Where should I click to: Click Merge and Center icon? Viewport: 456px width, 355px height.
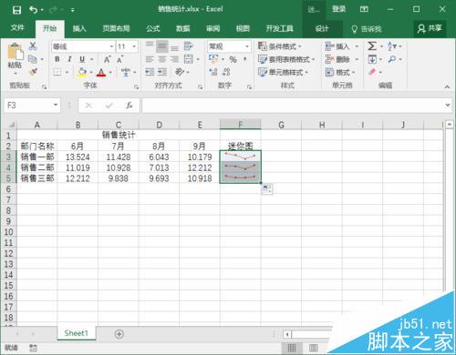[x=189, y=59]
